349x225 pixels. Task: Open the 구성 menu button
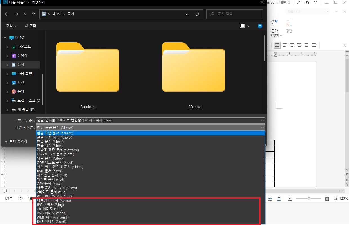tap(11, 26)
